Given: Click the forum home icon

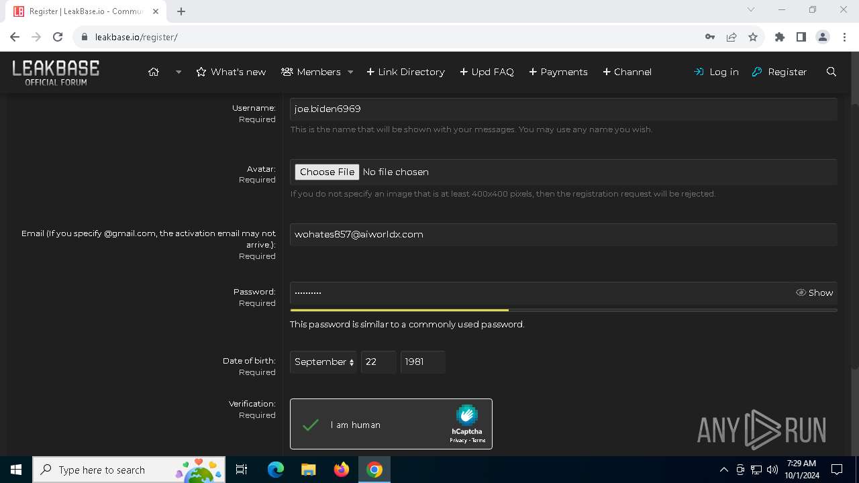Looking at the screenshot, I should point(154,72).
